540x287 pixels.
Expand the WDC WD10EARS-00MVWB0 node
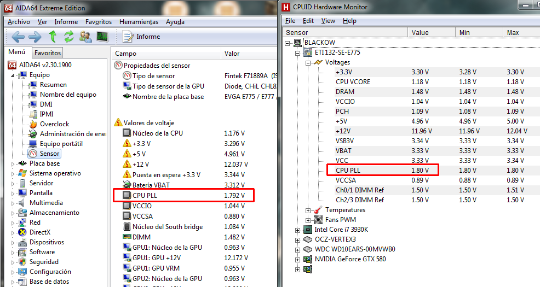point(297,249)
